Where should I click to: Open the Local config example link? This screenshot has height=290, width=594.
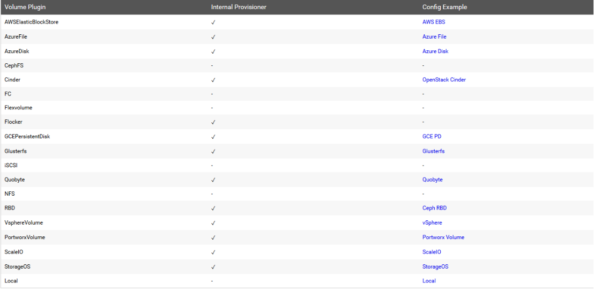429,280
